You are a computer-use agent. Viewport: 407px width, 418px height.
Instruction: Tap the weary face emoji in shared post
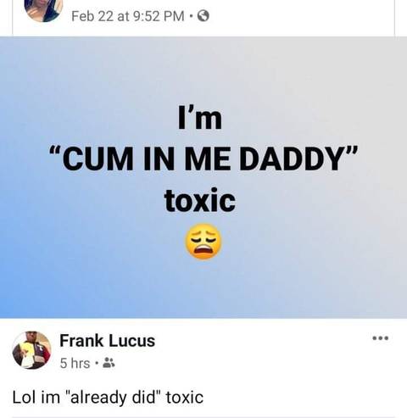click(203, 242)
